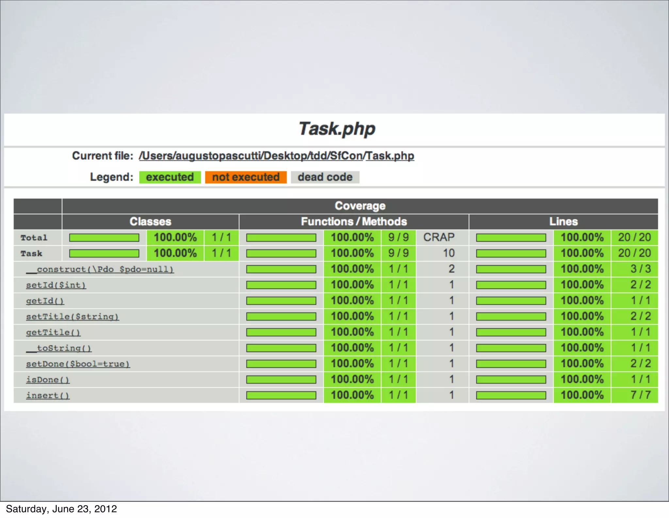Open the getTitle() method link
The image size is (669, 518).
pos(53,332)
